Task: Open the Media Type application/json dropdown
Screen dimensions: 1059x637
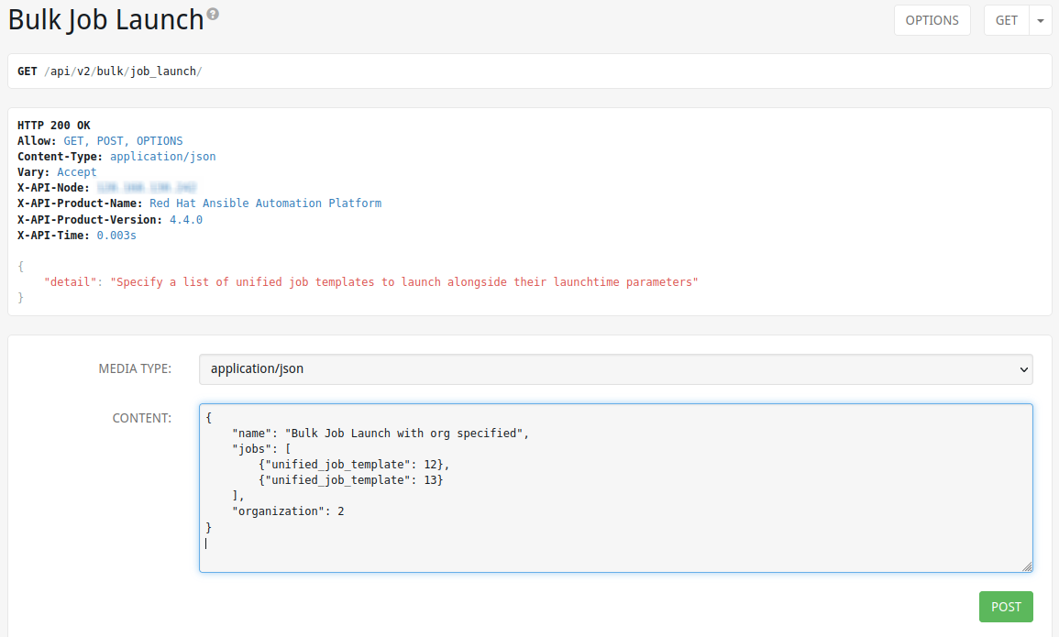Action: click(x=615, y=369)
